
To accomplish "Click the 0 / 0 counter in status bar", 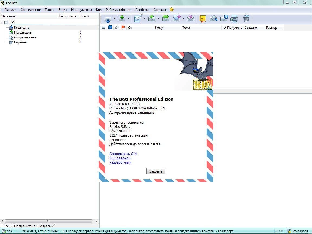I will coord(279,231).
